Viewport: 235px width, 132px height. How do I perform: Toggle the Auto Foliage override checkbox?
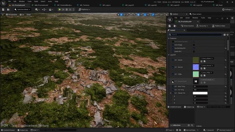click(173, 45)
